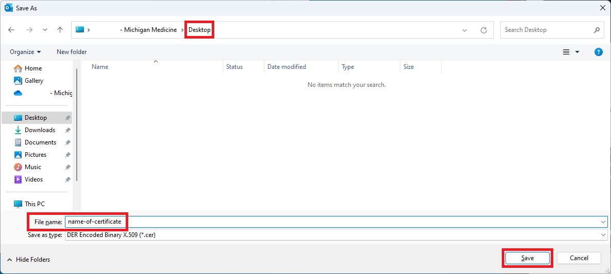Select Documents in the navigation pane
Viewport: 611px width, 274px height.
(40, 142)
